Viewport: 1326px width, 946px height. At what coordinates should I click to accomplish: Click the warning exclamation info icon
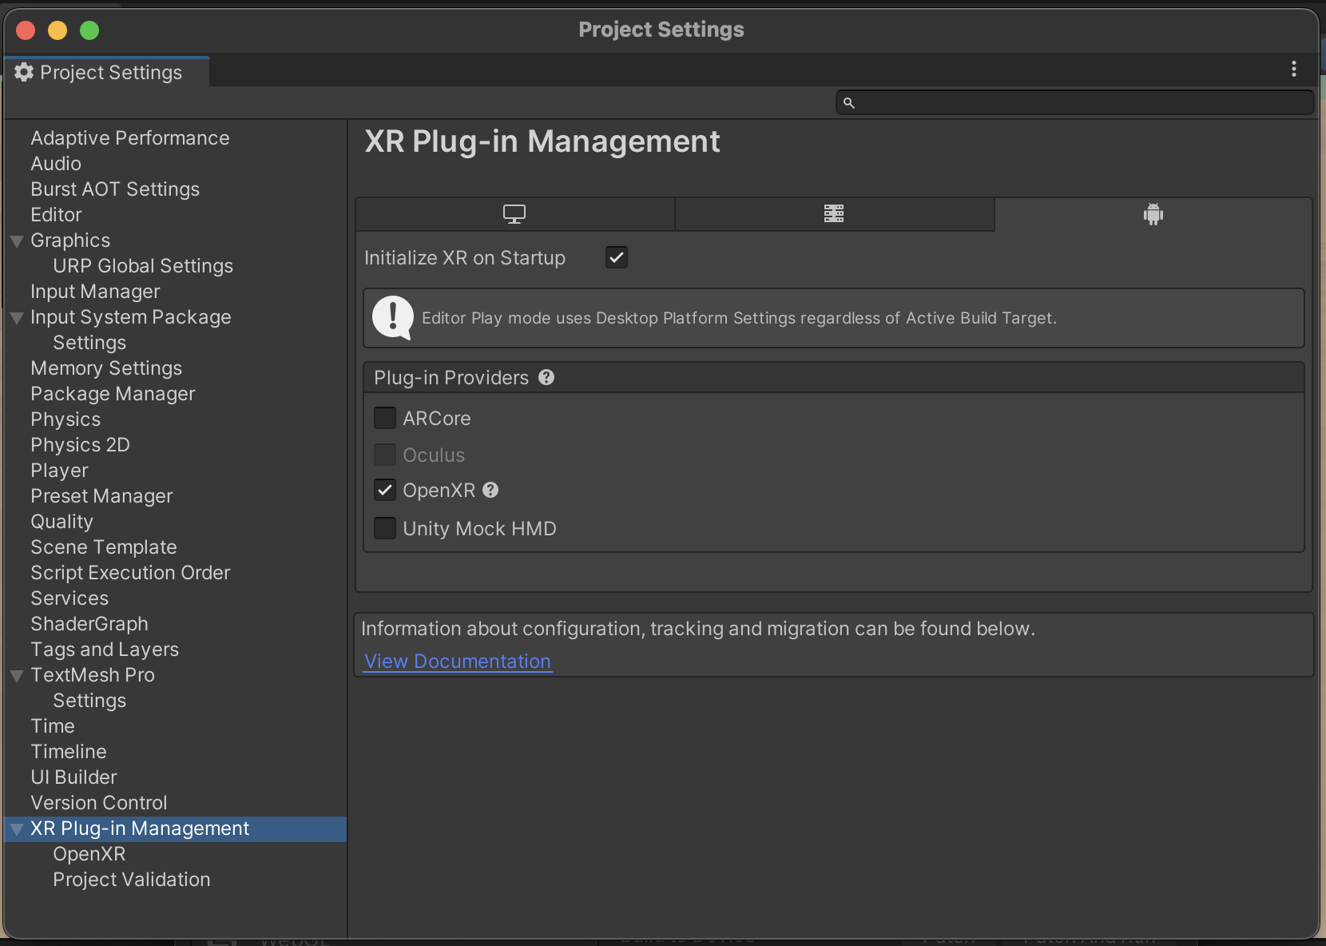coord(393,318)
